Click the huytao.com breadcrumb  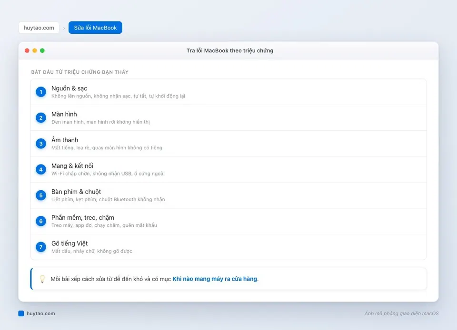(x=39, y=28)
